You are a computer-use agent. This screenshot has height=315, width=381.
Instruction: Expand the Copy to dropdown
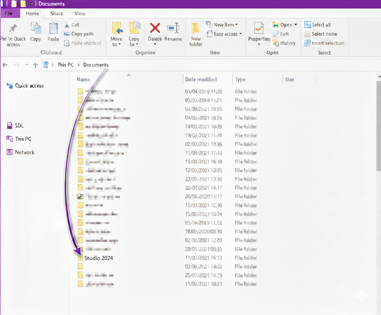134,44
